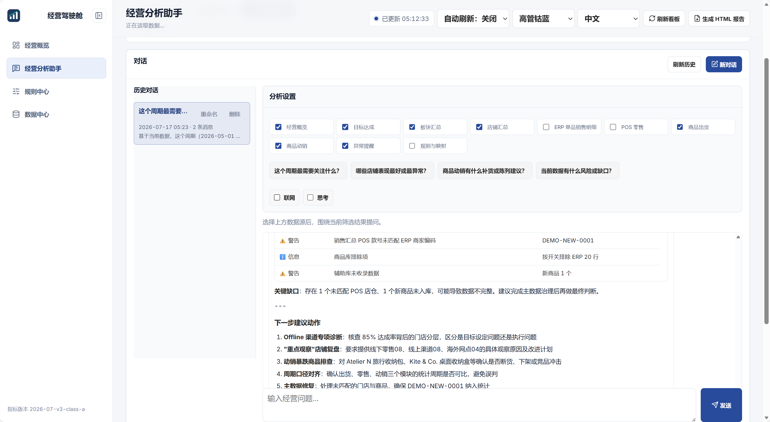Click 重命名 on the history conversation
770x422 pixels.
pyautogui.click(x=209, y=114)
